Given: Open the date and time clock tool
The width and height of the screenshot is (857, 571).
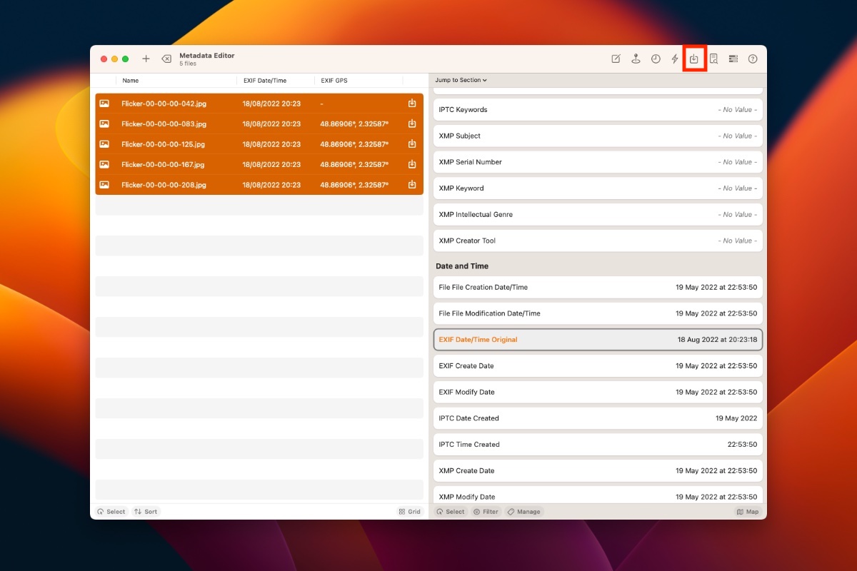Looking at the screenshot, I should tap(656, 59).
